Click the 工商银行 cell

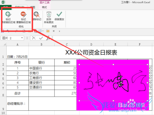click(42, 78)
